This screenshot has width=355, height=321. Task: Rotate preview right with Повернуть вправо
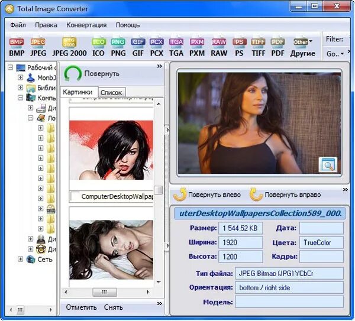(x=285, y=194)
